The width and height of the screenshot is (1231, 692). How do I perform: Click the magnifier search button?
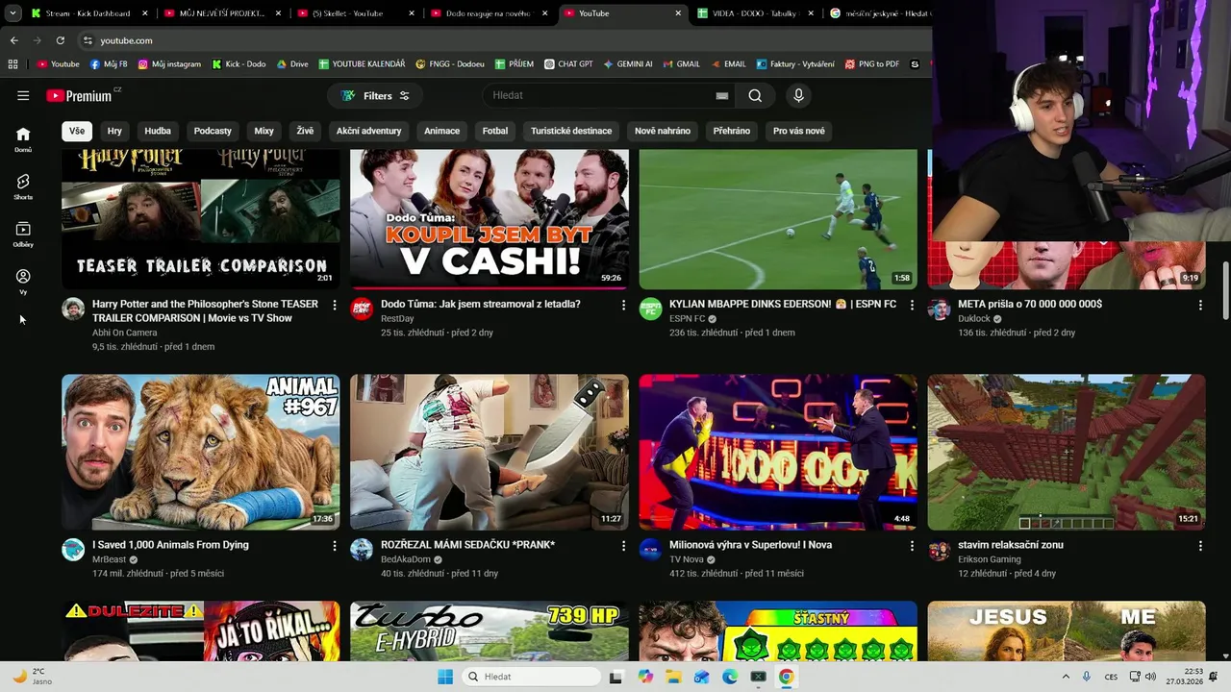pyautogui.click(x=755, y=95)
